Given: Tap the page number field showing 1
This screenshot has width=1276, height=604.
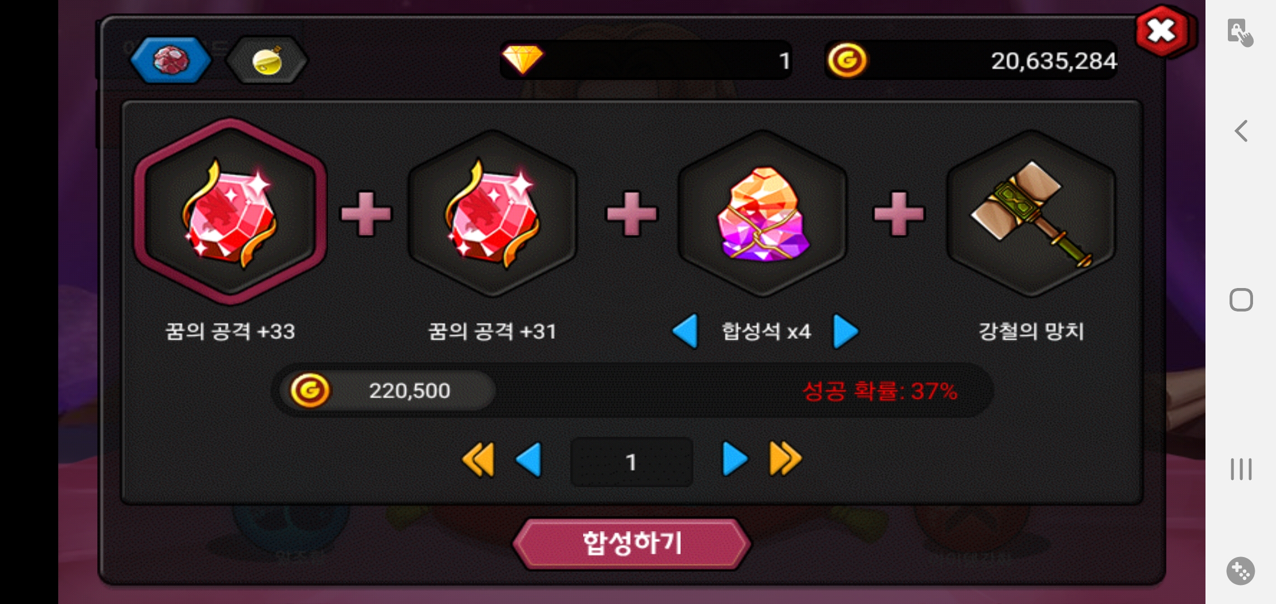Looking at the screenshot, I should click(632, 462).
